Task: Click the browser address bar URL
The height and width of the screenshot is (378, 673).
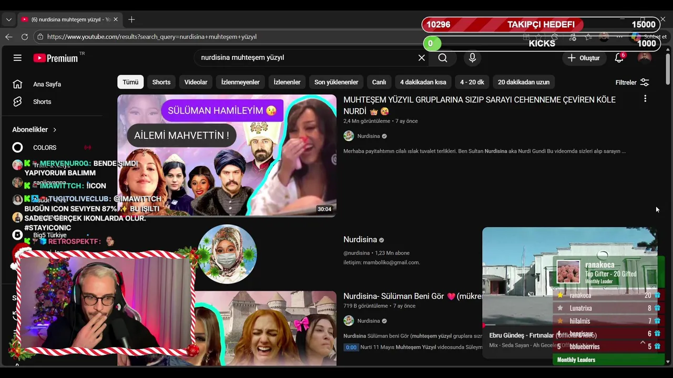Action: (x=152, y=37)
